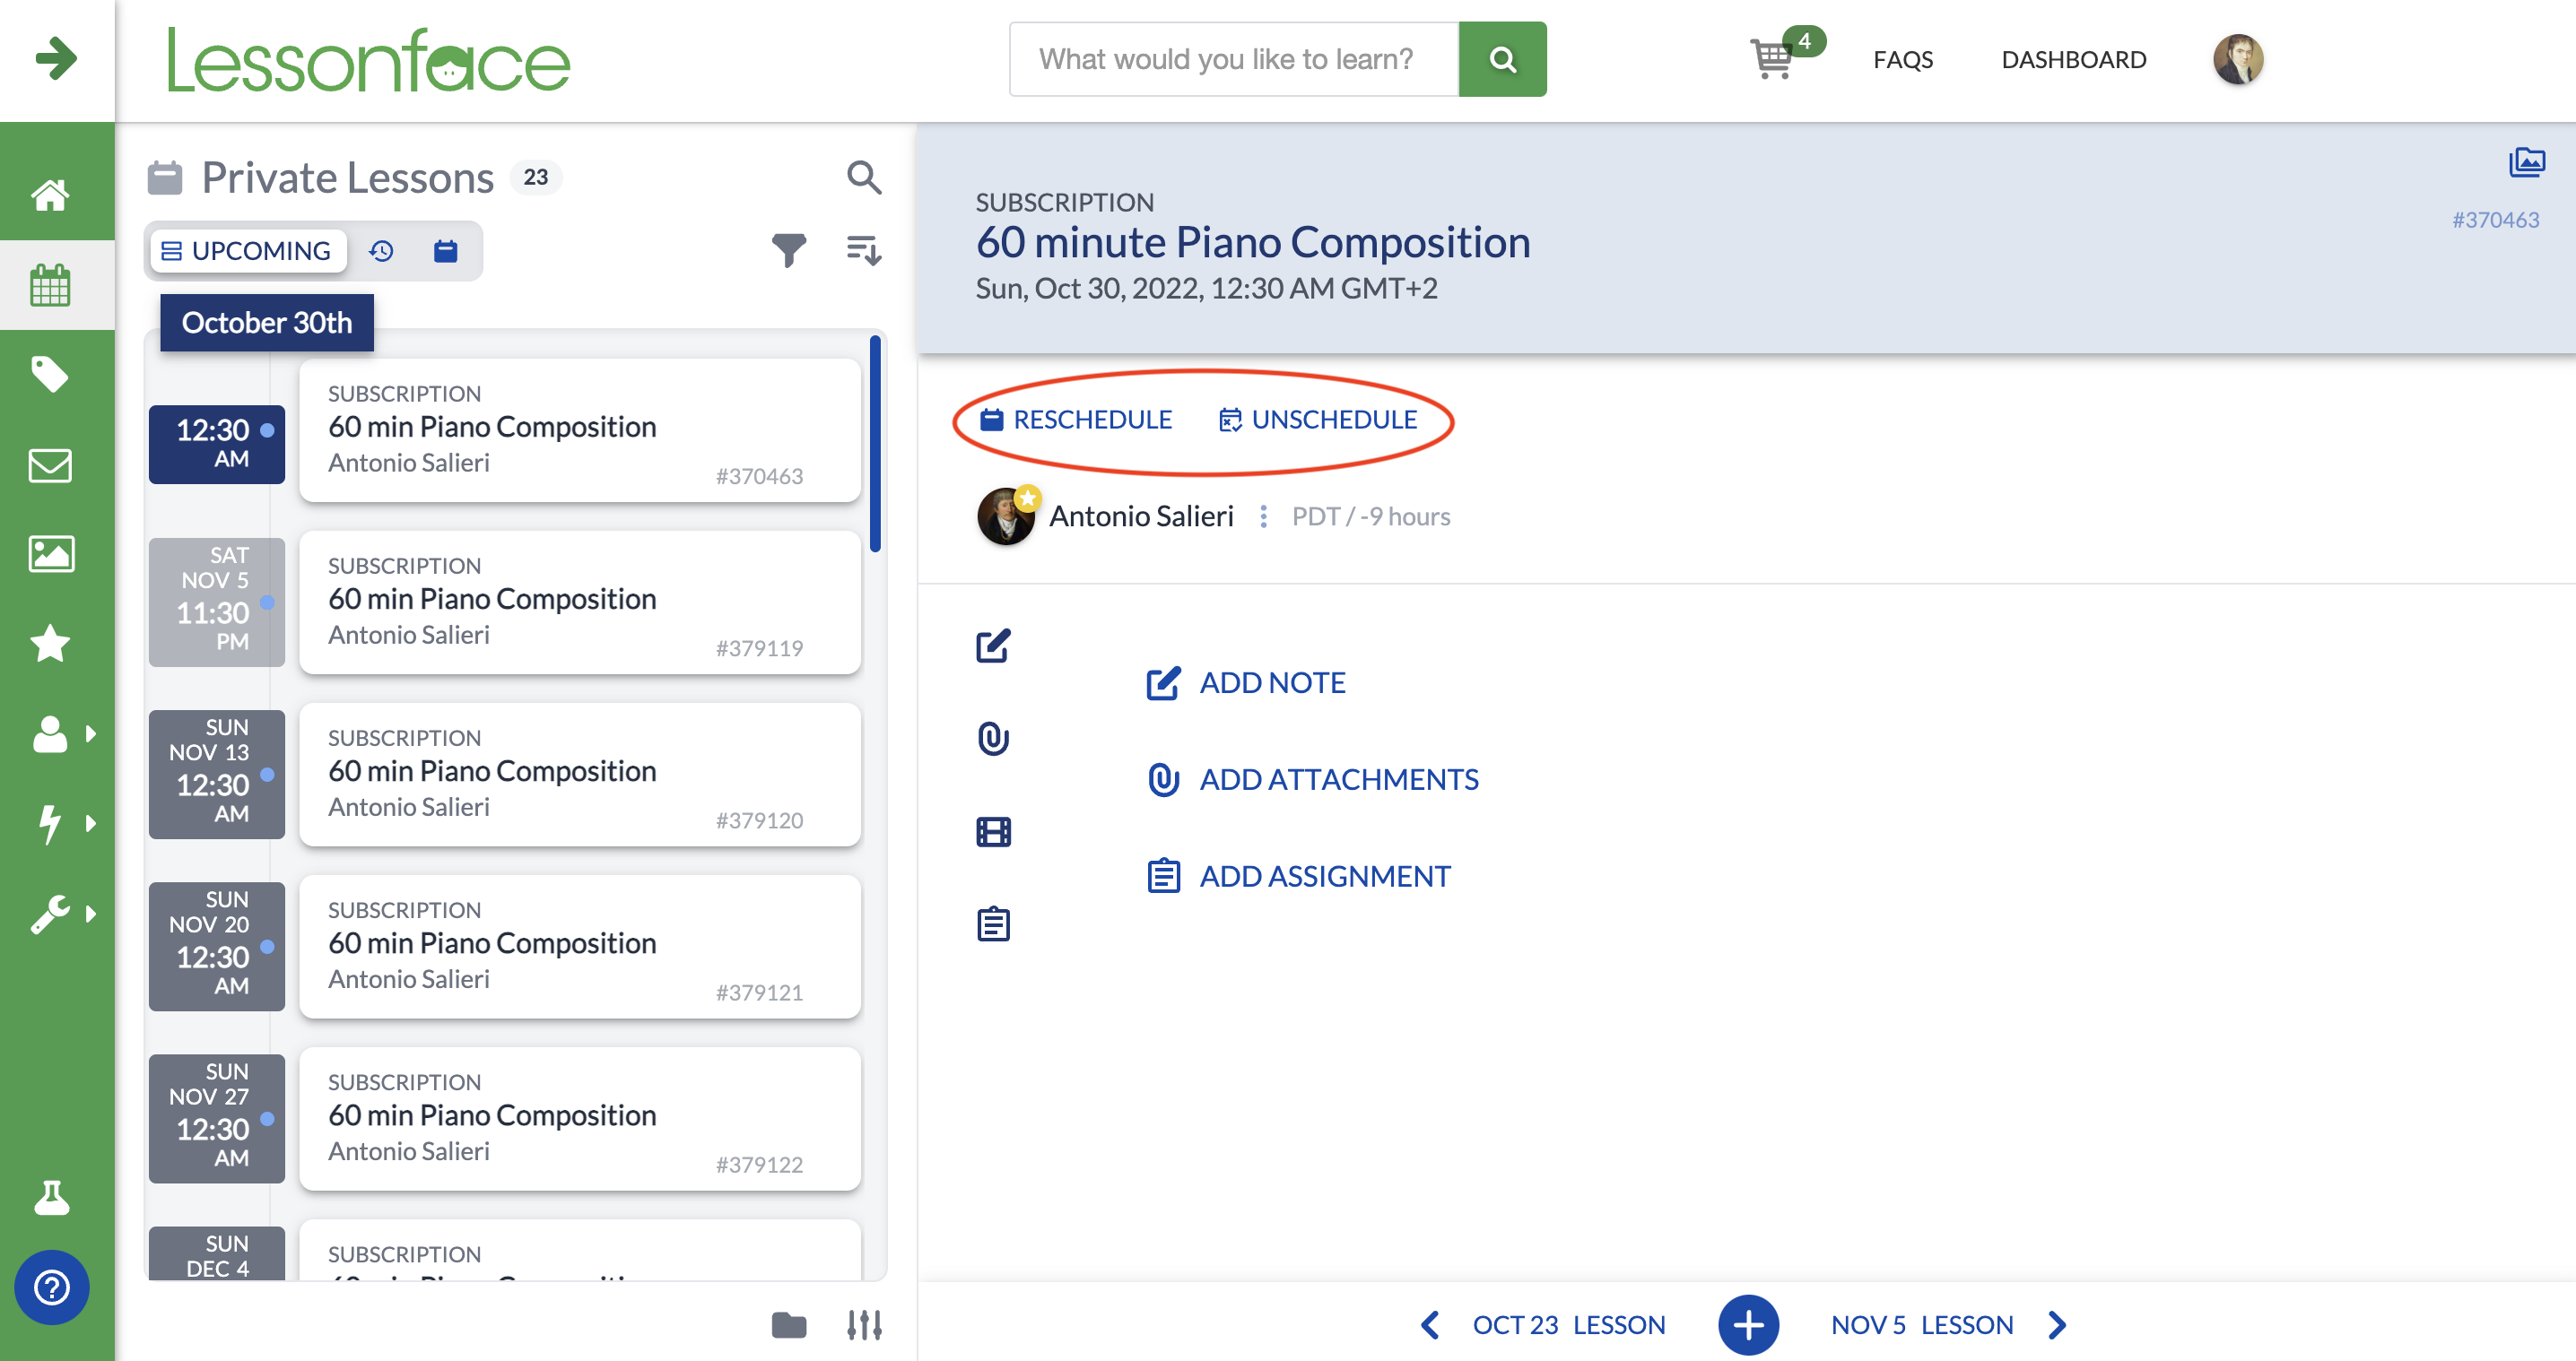Open the folder icon below the lesson list
Image resolution: width=2576 pixels, height=1361 pixels.
[789, 1325]
